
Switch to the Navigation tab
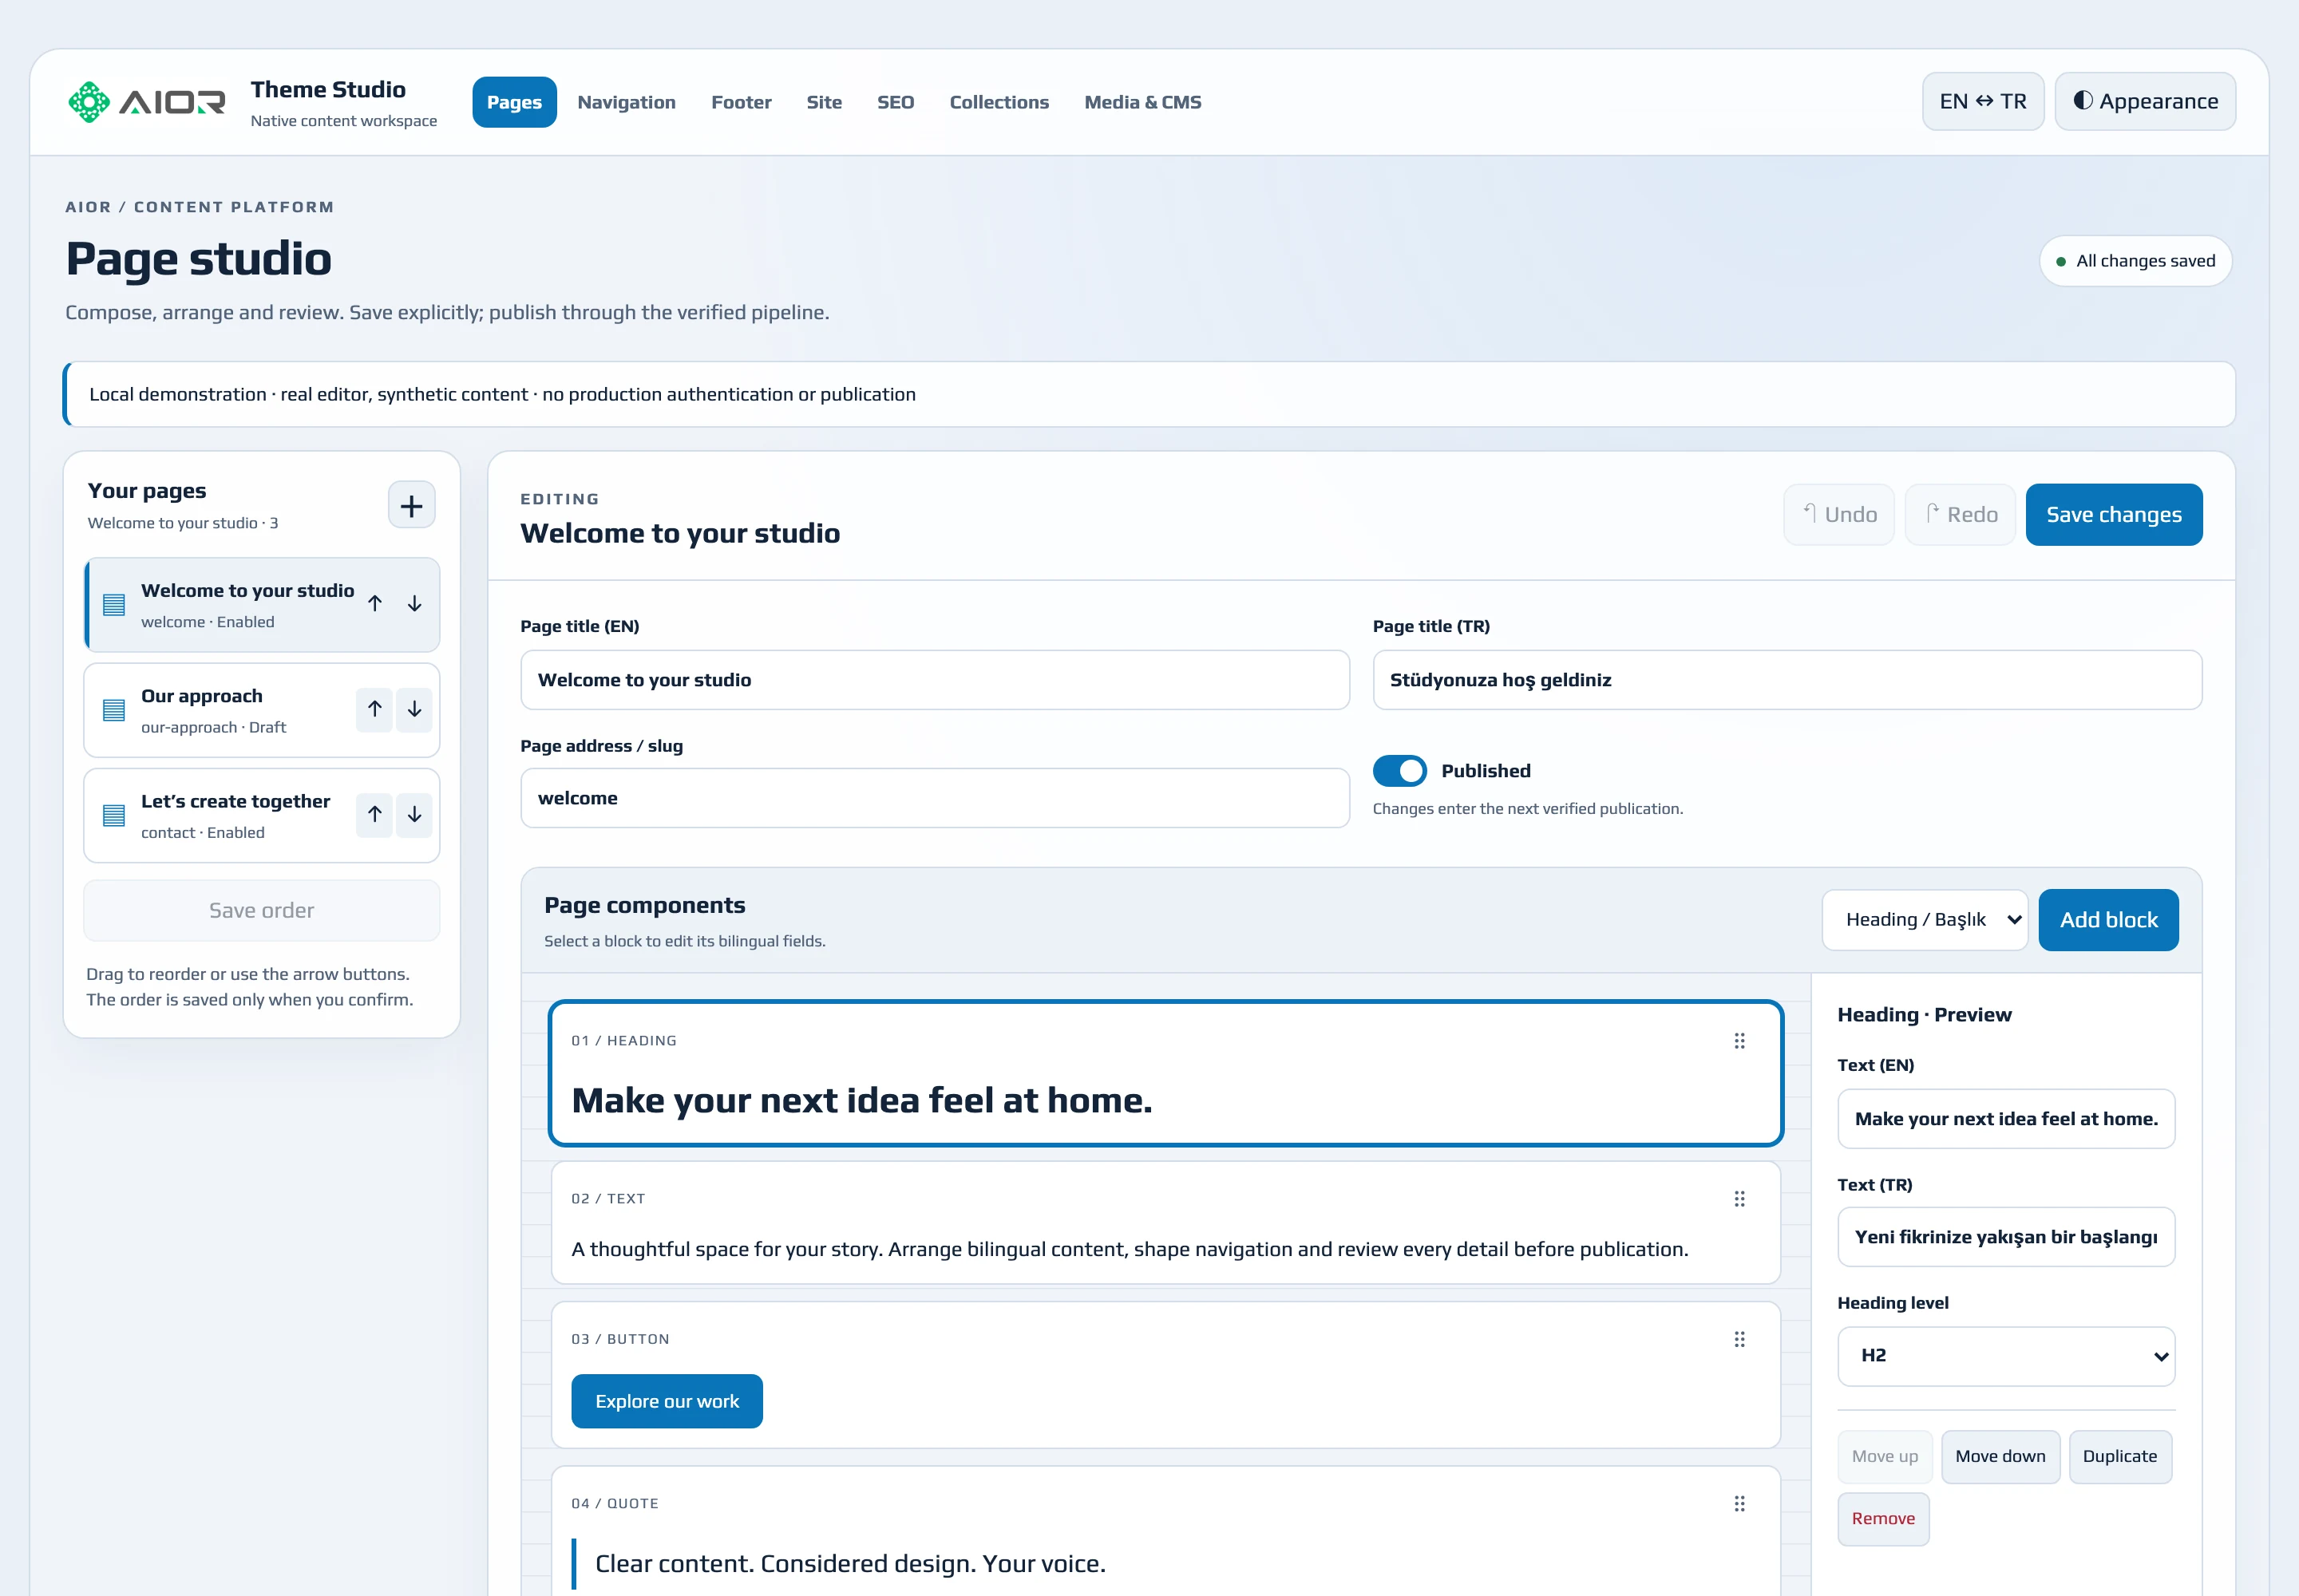[x=627, y=102]
